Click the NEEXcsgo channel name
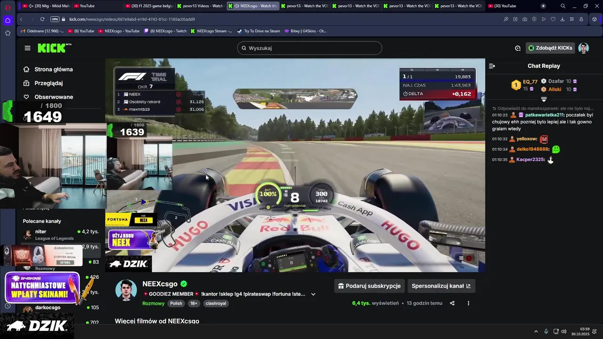 click(x=160, y=284)
